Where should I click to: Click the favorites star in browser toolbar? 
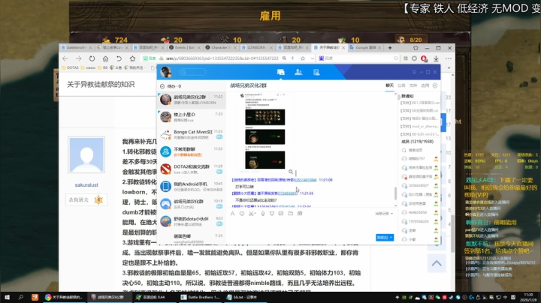pos(132,58)
